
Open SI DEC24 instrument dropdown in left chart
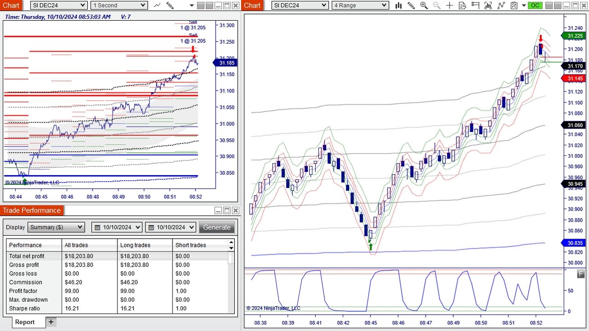[x=58, y=6]
